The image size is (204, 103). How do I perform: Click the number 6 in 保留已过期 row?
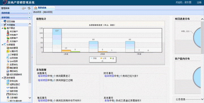[x=53, y=81]
